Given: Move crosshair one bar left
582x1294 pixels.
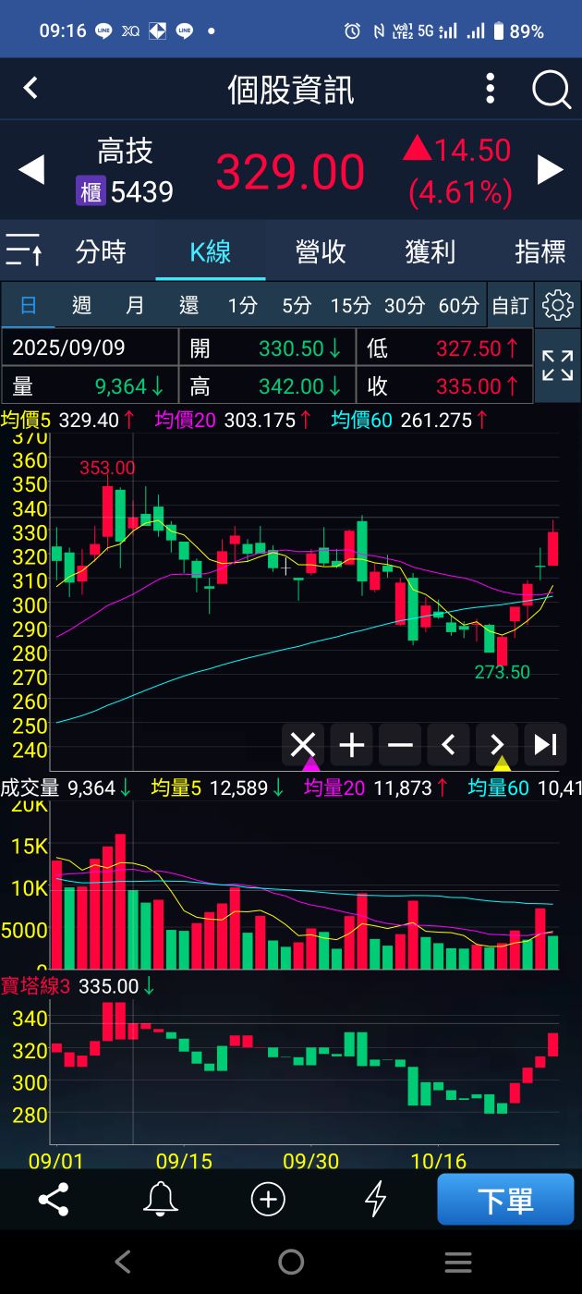Looking at the screenshot, I should pyautogui.click(x=448, y=744).
